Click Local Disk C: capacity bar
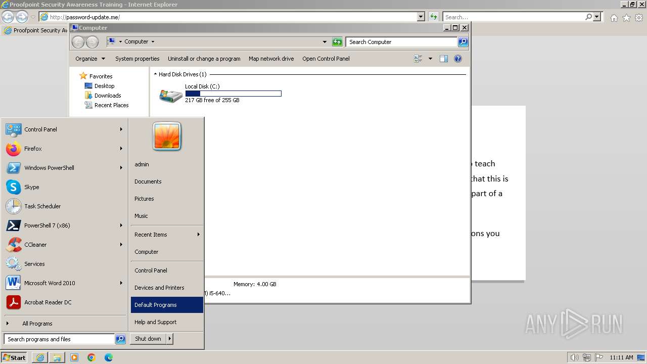647x364 pixels. click(233, 94)
